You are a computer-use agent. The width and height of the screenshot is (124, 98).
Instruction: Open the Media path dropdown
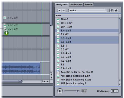tap(88, 10)
